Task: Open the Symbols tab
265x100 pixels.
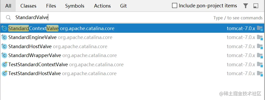Action: tap(75, 6)
